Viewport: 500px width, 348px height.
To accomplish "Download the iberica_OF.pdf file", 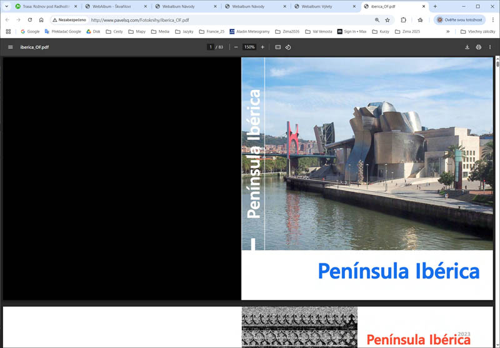I will point(467,47).
